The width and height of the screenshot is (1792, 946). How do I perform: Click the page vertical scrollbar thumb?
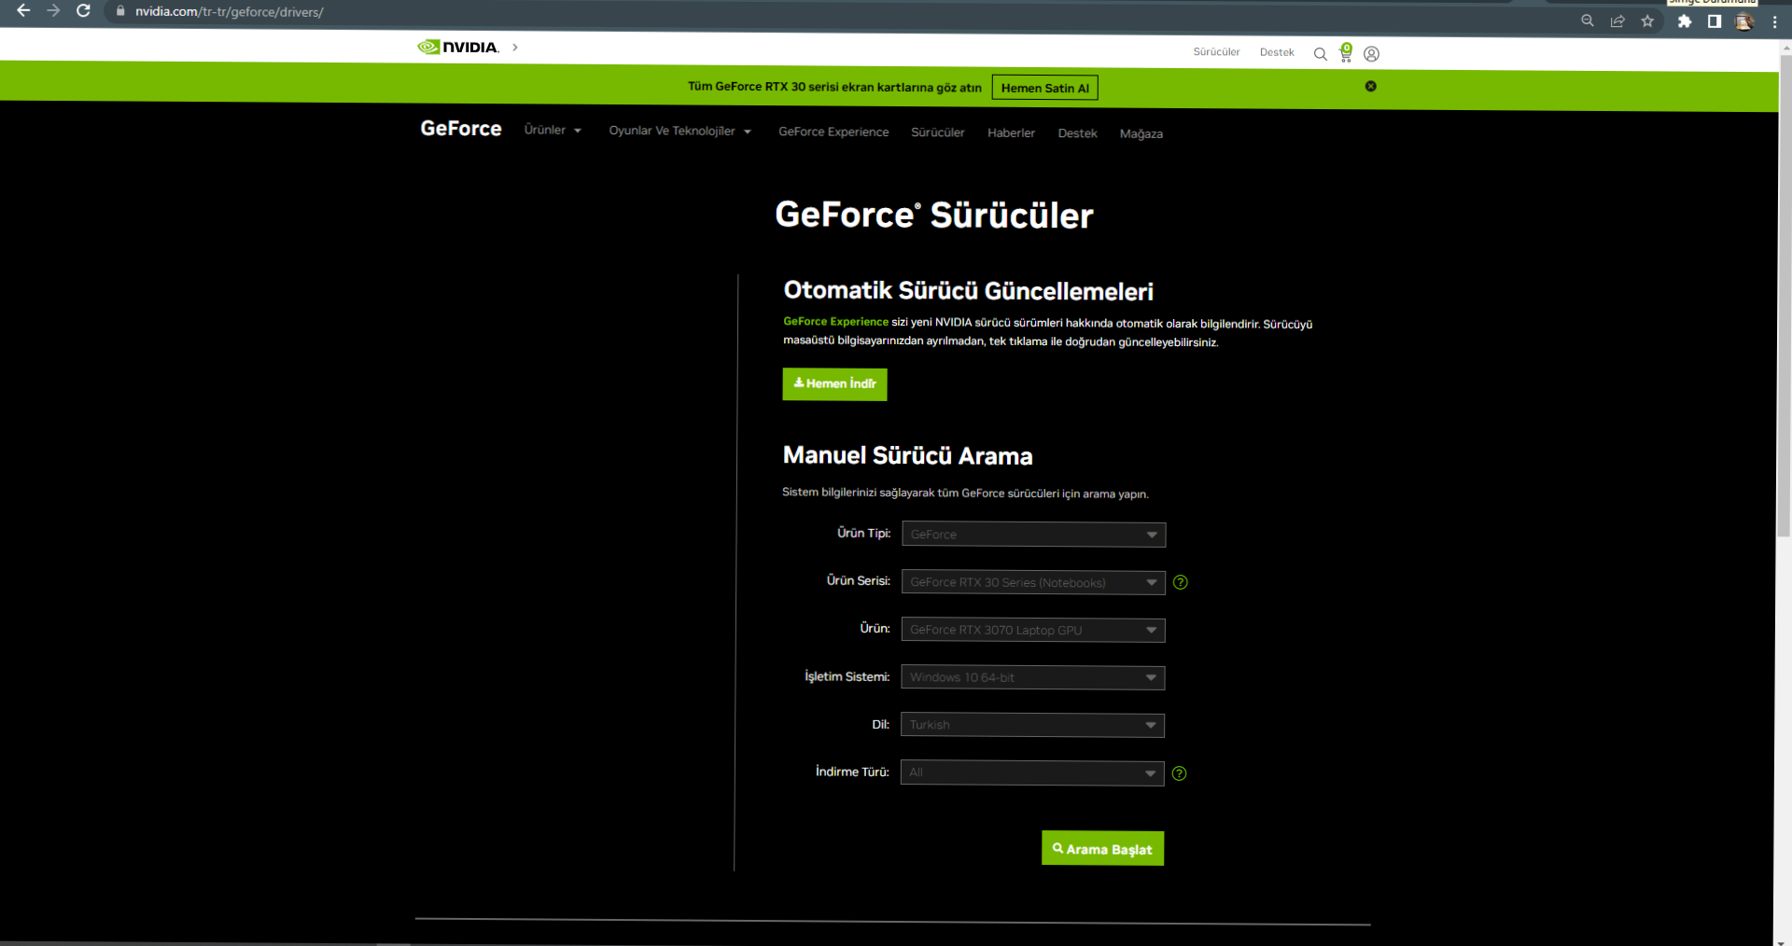coord(1785,296)
